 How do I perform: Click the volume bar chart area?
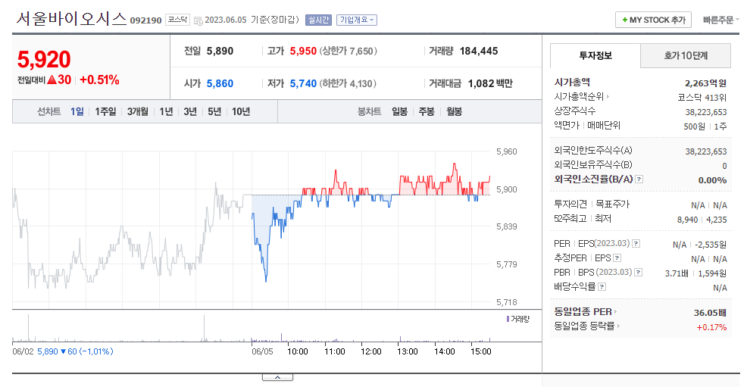[x=251, y=326]
